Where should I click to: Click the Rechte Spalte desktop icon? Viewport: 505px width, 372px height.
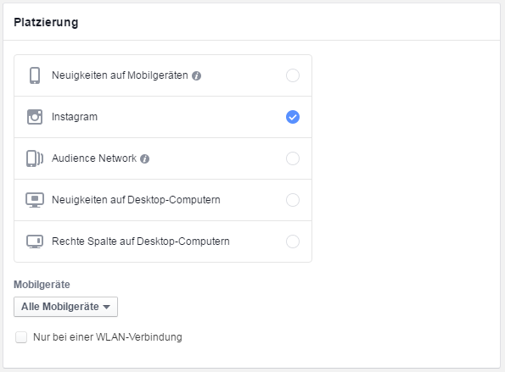(35, 242)
